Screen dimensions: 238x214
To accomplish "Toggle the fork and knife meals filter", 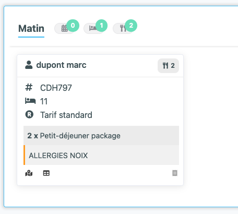I will (x=123, y=29).
